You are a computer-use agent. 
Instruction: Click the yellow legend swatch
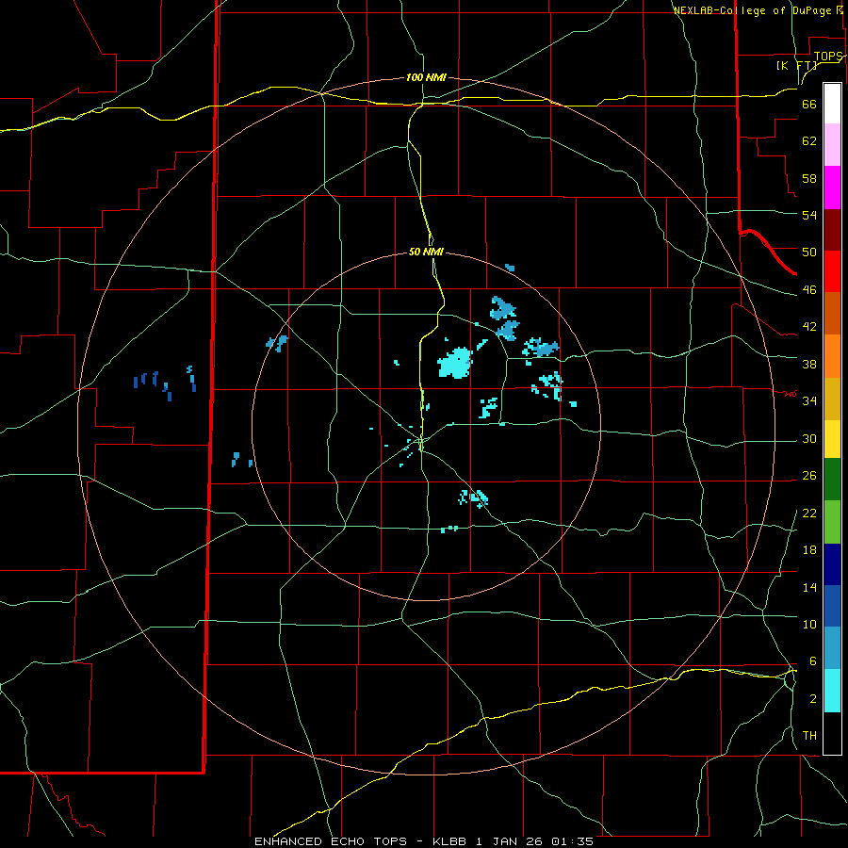pos(832,439)
